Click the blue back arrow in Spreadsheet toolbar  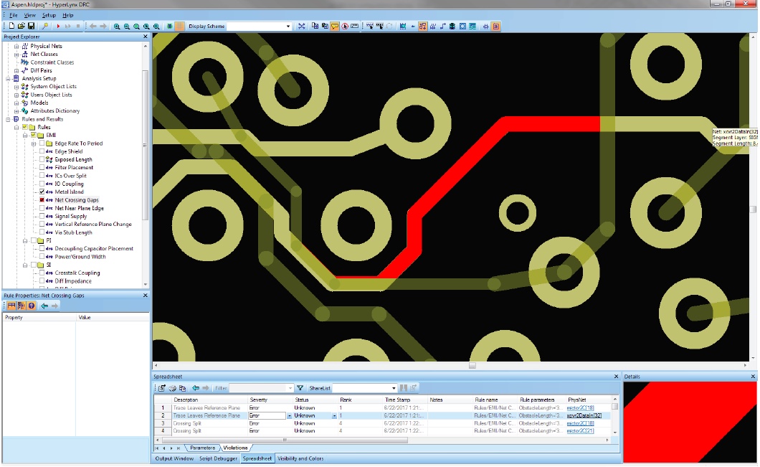click(x=195, y=388)
